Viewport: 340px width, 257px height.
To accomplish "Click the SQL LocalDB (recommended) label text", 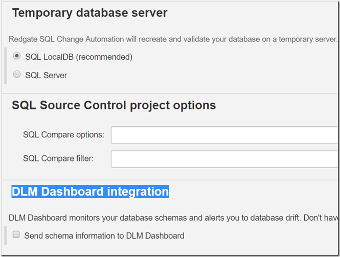I will [x=79, y=57].
